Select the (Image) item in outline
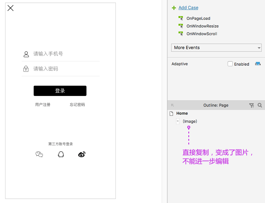 coord(190,121)
